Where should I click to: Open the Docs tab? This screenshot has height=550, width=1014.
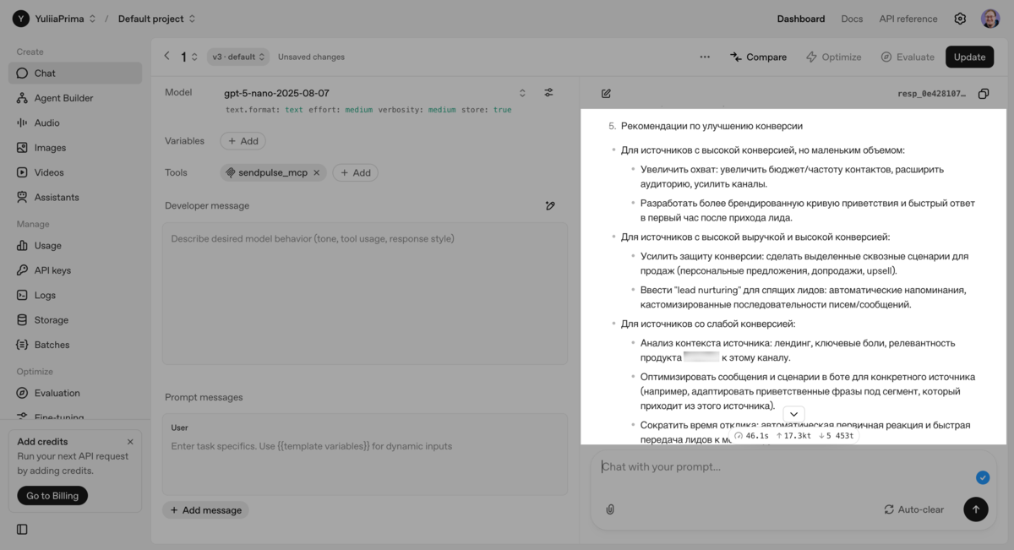tap(852, 19)
